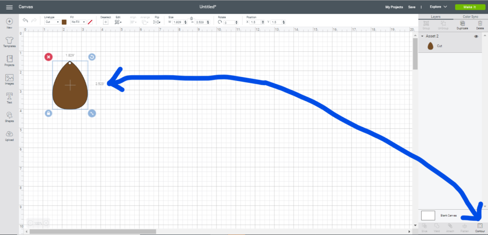Open My Projects
Viewport: 488px width, 235px height.
pos(394,7)
